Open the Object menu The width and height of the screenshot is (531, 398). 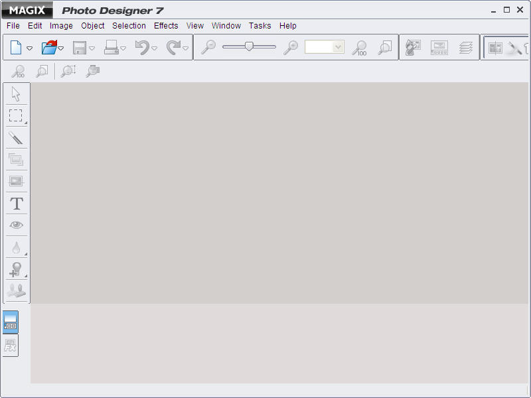coord(93,26)
